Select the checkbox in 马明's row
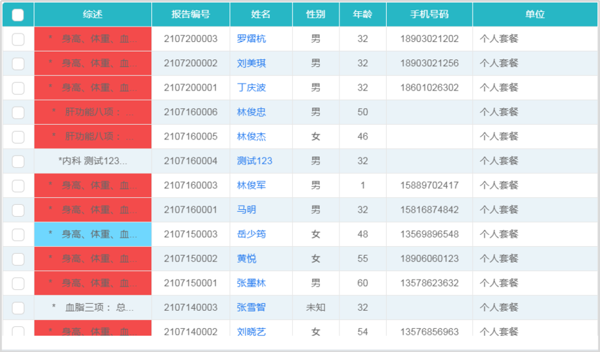 (18, 210)
